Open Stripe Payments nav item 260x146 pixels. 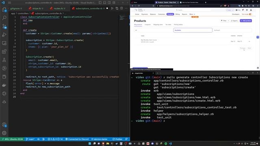[x=145, y=14]
